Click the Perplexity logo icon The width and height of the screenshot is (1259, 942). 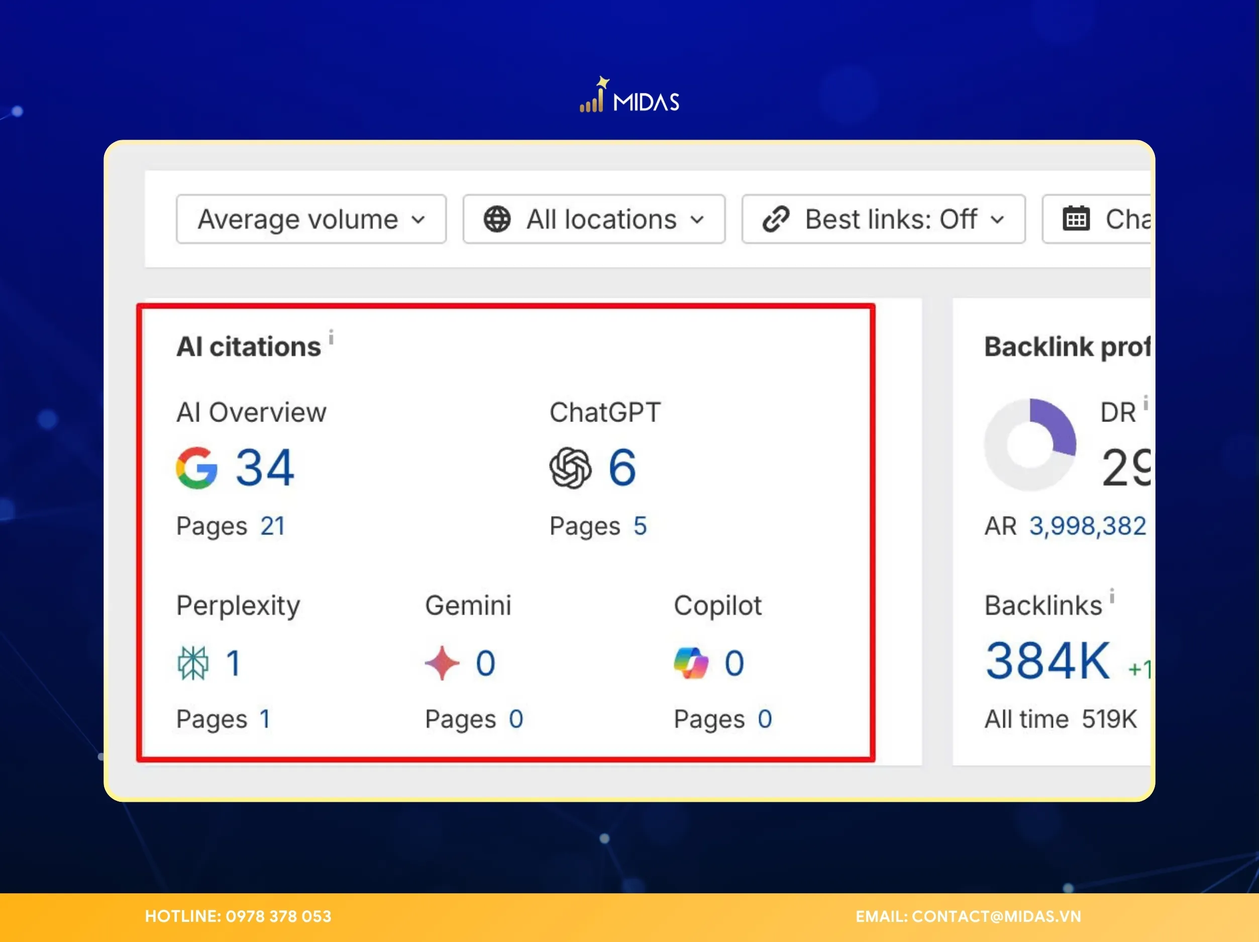(193, 663)
